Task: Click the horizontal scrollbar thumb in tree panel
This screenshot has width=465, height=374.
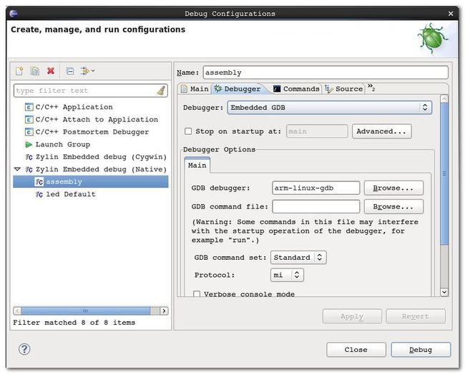Action: 85,310
